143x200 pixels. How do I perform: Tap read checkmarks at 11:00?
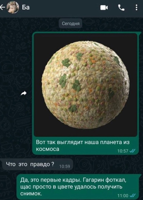click(x=133, y=196)
